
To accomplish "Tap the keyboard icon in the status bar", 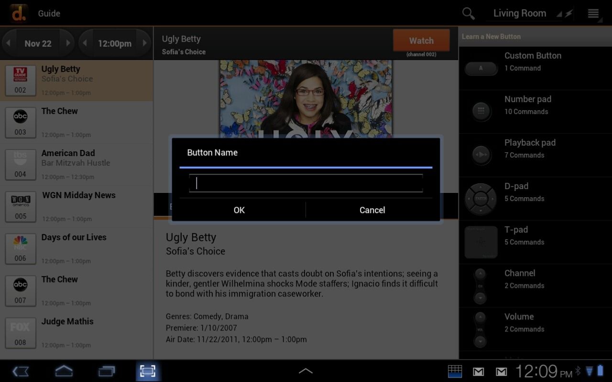I will point(455,371).
